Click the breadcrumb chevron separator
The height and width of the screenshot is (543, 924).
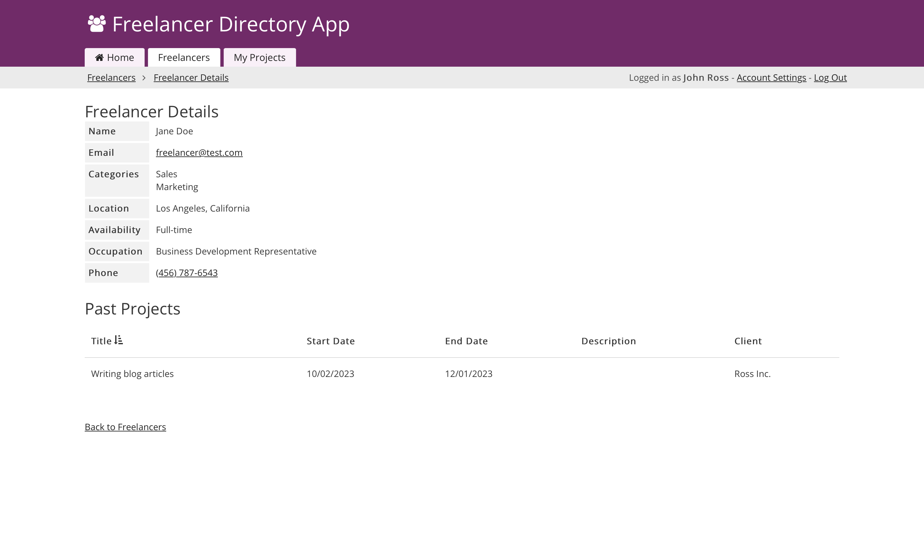144,78
